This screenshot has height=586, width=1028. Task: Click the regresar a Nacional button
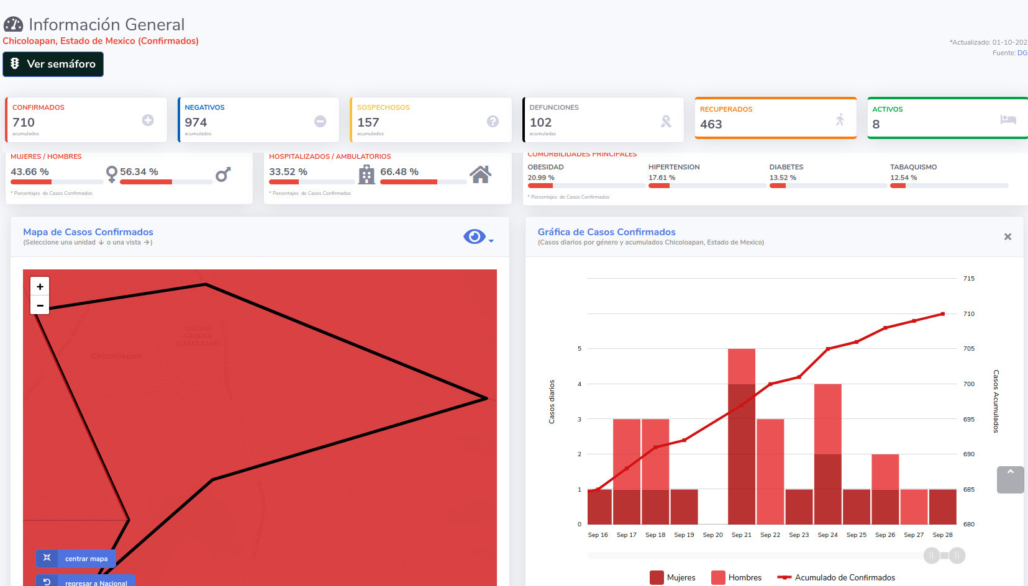click(85, 582)
